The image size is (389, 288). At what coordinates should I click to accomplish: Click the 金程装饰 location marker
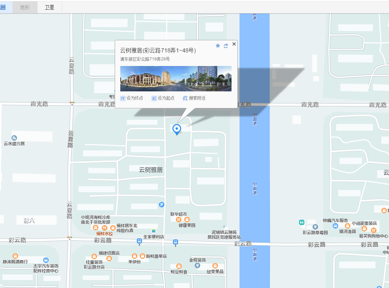(197, 266)
